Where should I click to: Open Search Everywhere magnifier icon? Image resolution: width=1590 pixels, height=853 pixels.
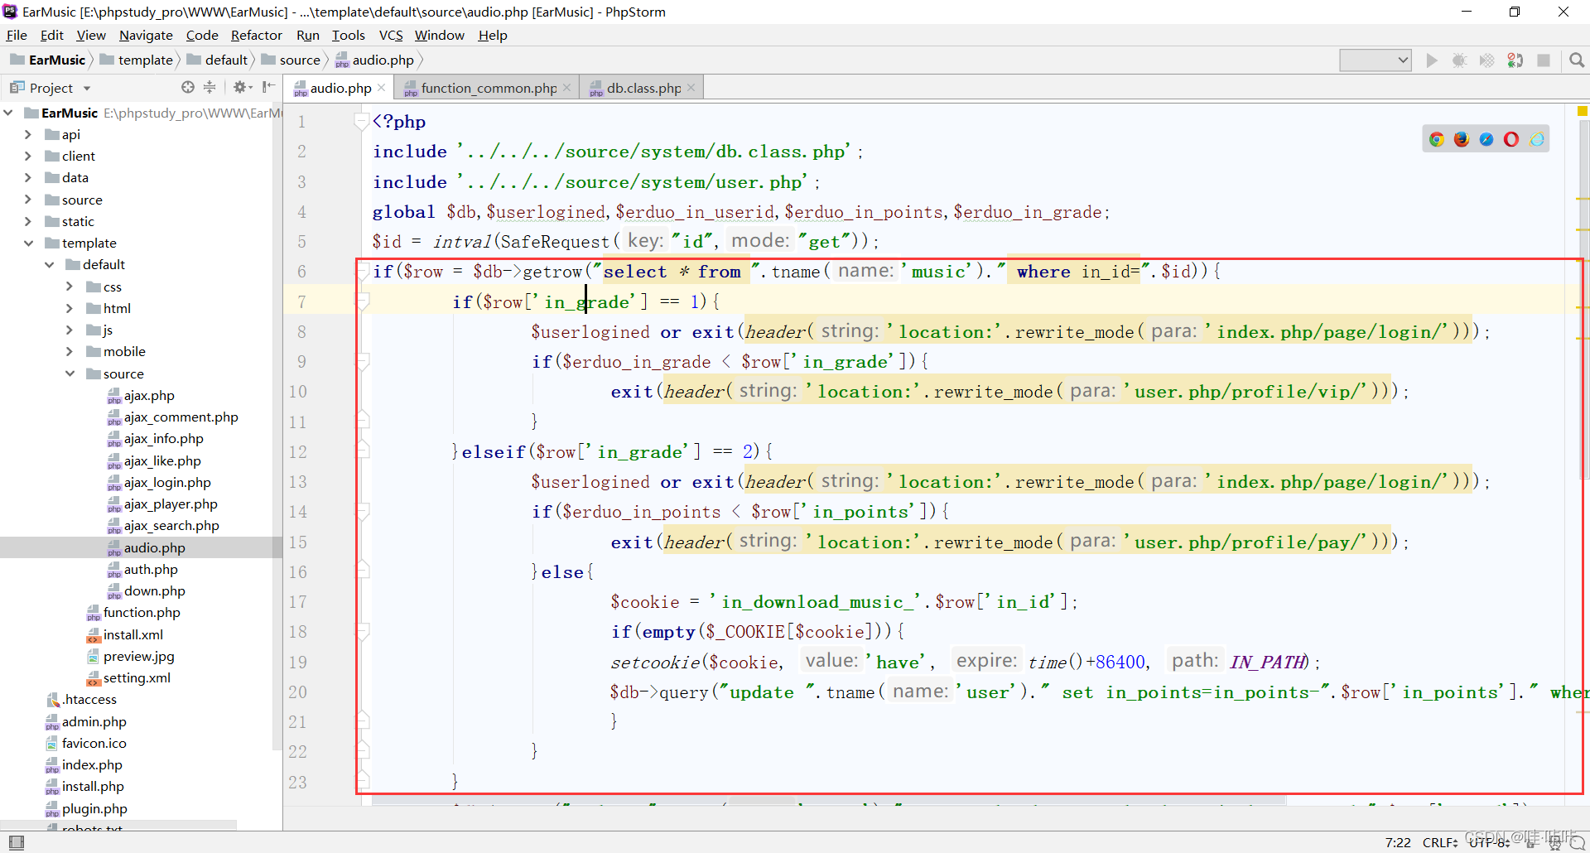[1577, 60]
